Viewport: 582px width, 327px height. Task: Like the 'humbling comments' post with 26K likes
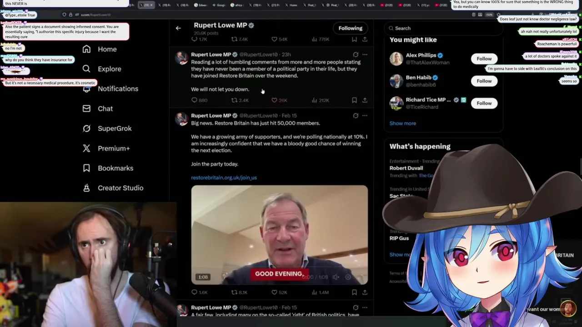[x=274, y=100]
